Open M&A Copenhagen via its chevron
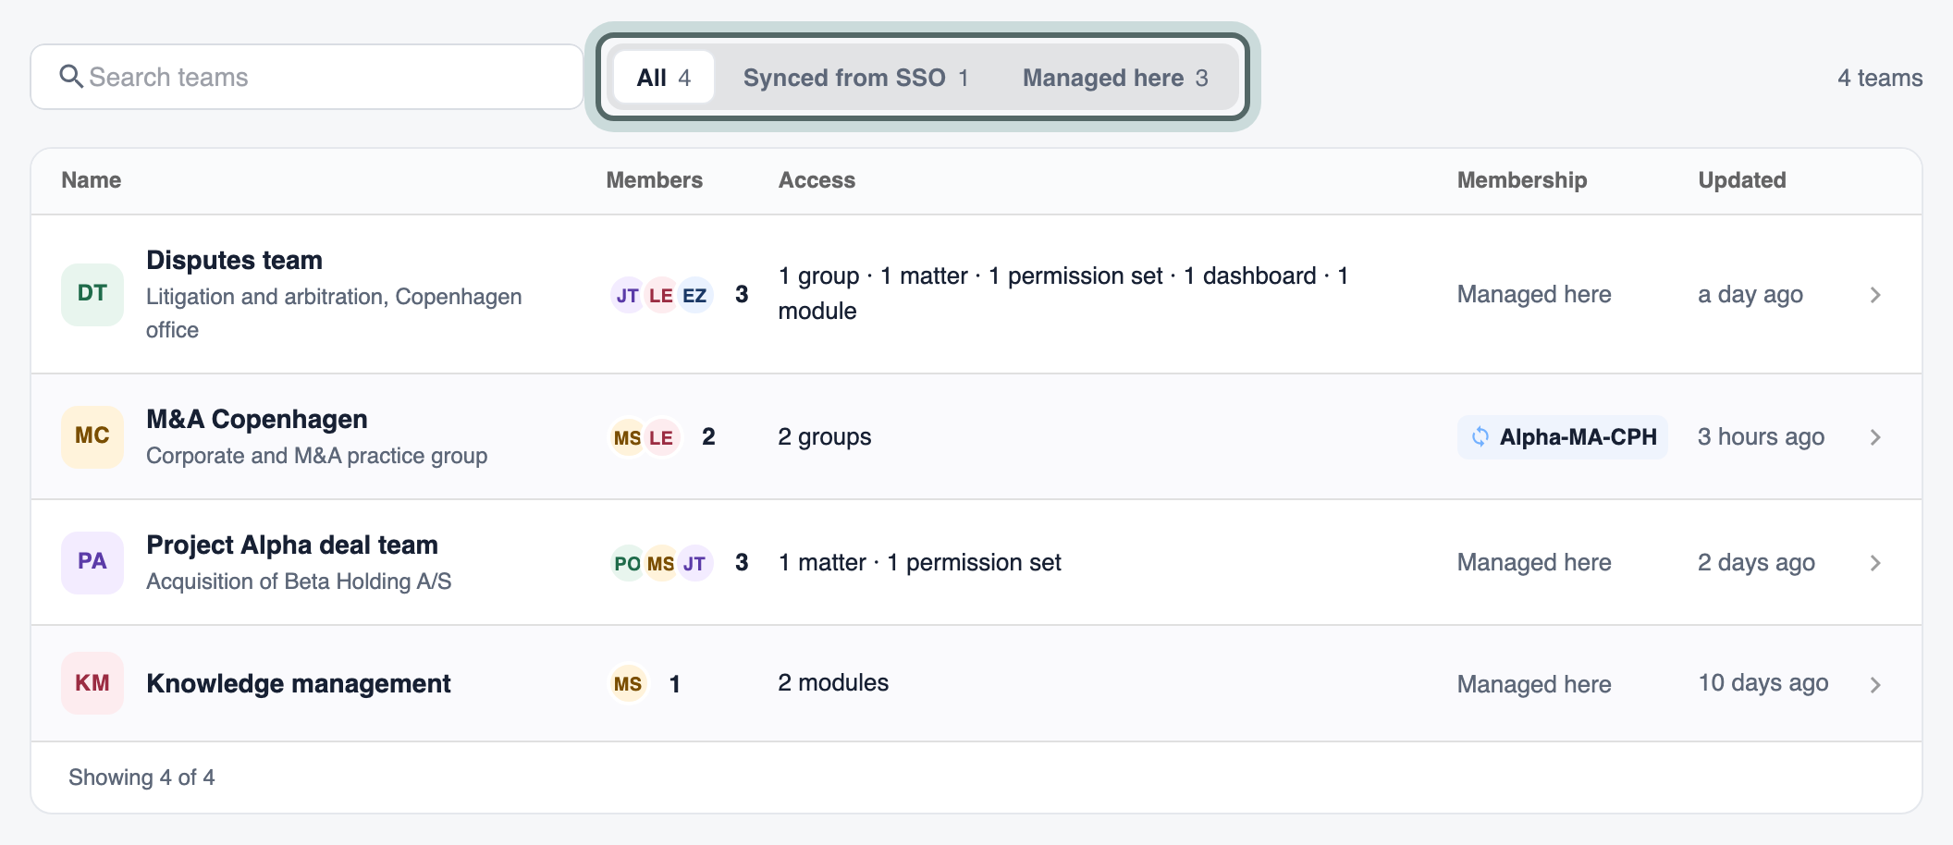 pyautogui.click(x=1875, y=437)
